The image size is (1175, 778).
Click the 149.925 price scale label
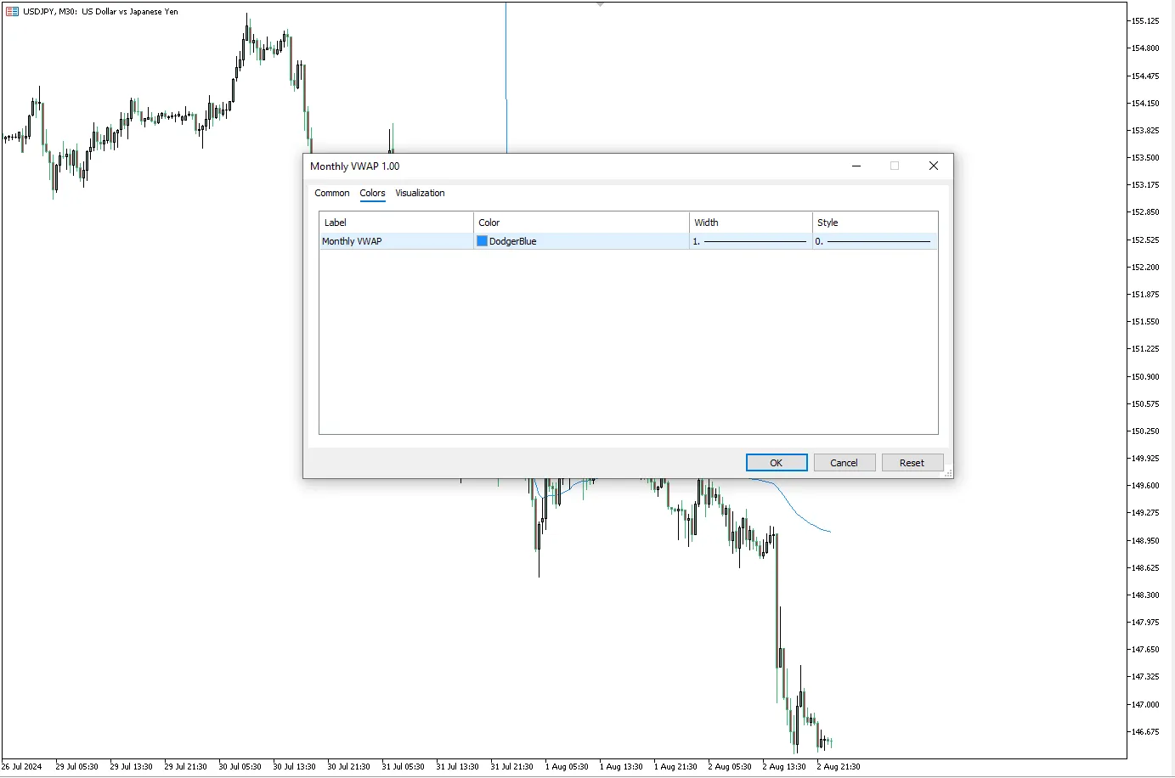coord(1146,458)
